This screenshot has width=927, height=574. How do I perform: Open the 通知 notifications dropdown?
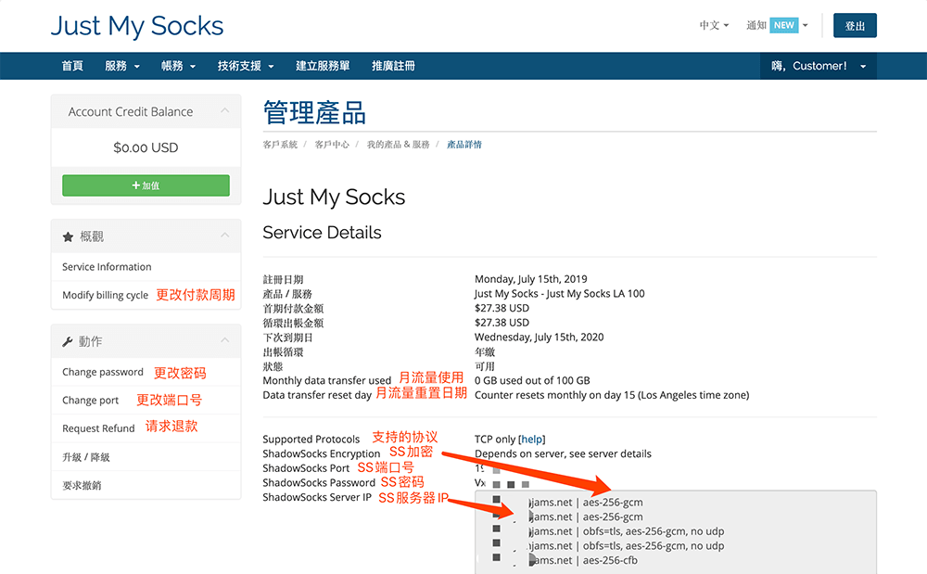click(777, 25)
